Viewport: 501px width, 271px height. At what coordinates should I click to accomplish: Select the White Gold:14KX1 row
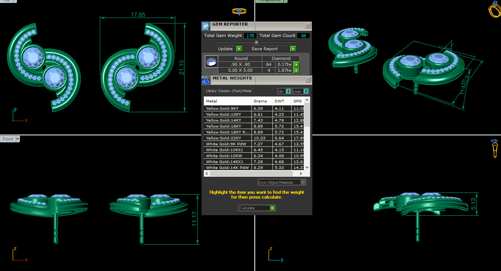[254, 162]
